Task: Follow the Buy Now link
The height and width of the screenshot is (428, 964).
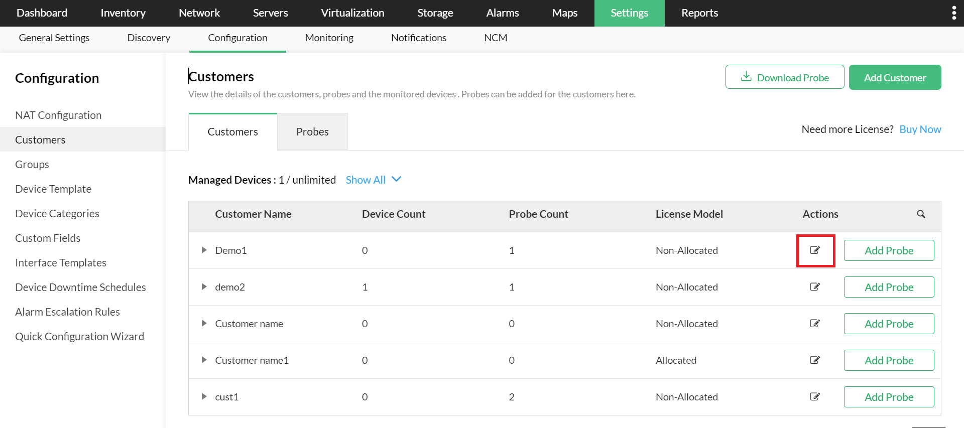Action: point(920,129)
